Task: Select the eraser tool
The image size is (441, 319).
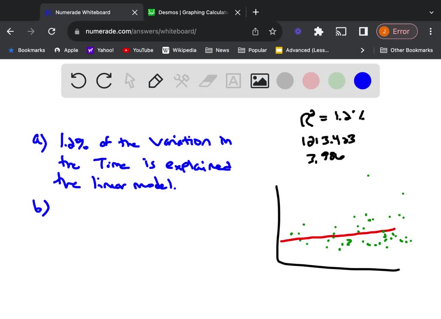Action: click(x=208, y=81)
